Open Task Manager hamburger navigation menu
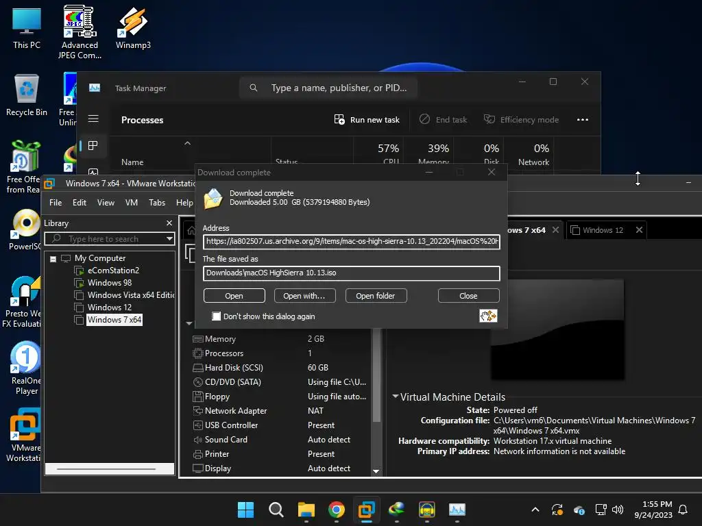 click(x=93, y=118)
